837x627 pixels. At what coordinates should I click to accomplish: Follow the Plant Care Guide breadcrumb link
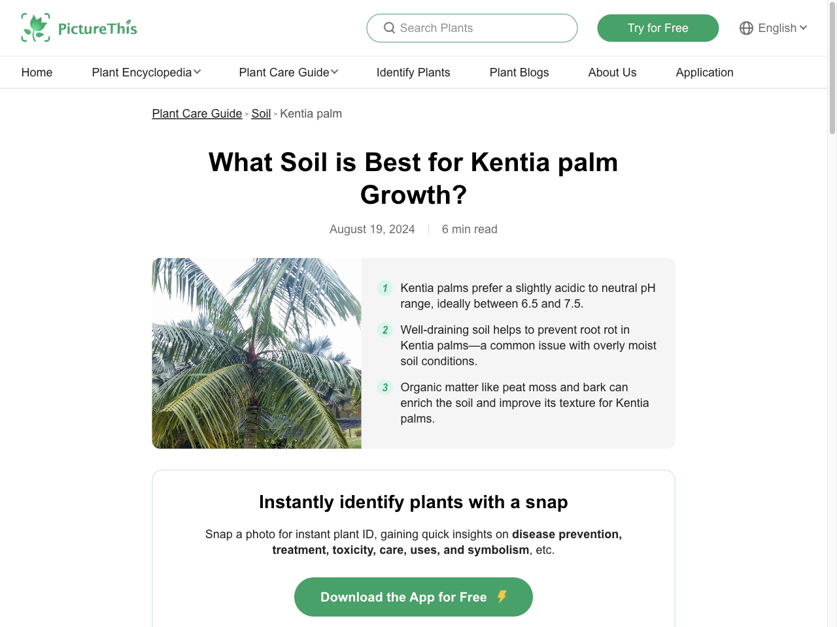click(197, 114)
